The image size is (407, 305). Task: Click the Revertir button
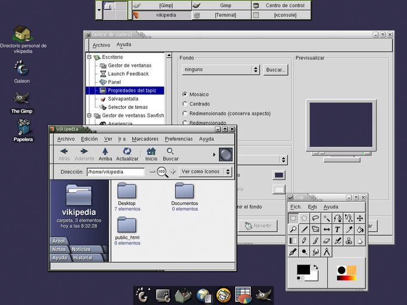point(257,226)
